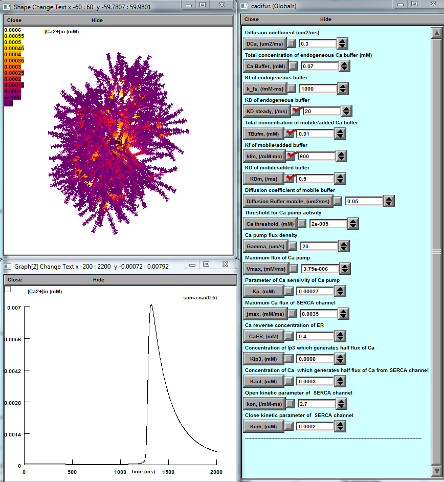Screen dimensions: 444x482
Task: Click Close in the cadifus panel
Action: 252,19
